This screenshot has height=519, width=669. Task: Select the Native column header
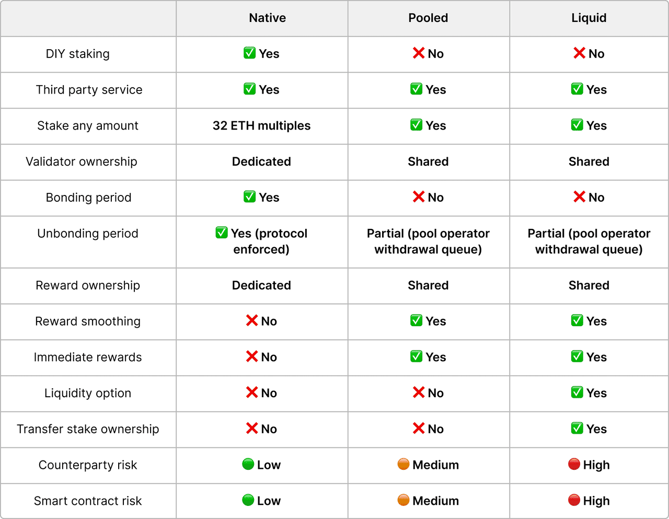click(267, 18)
